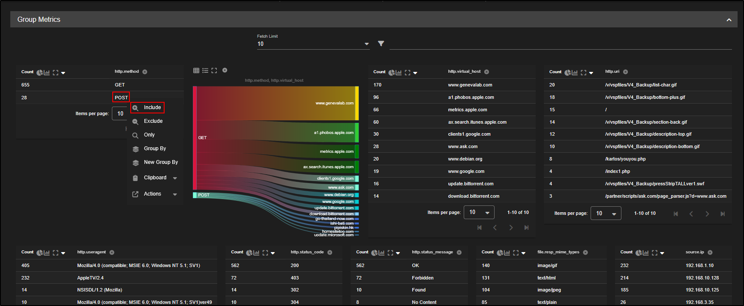Close the Sankey chart panel

click(225, 70)
